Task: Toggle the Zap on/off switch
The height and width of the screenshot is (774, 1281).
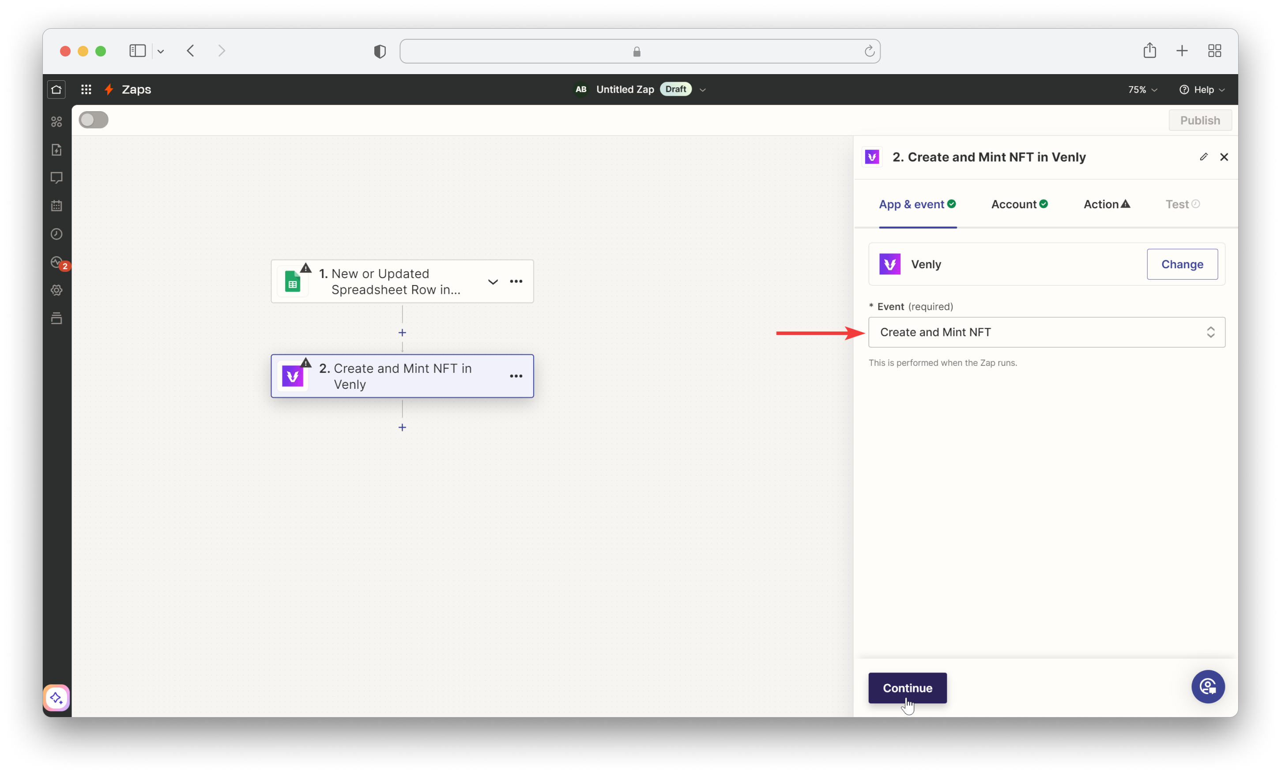Action: [x=93, y=120]
